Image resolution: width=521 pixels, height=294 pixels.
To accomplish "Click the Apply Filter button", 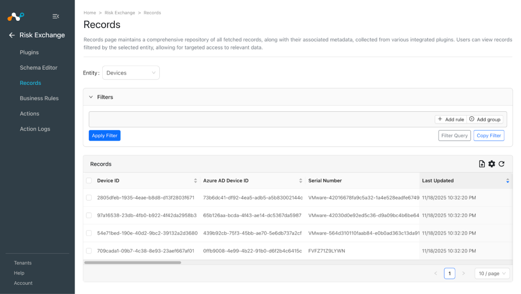I will 105,136.
